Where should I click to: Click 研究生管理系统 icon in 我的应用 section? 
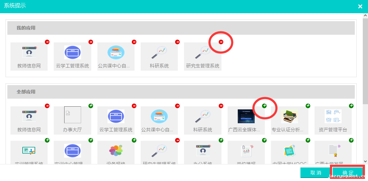tap(203, 53)
